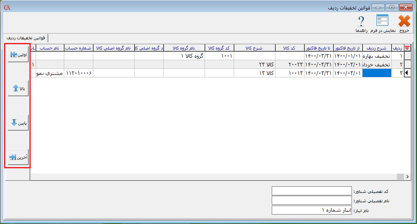Click the نام تفصیلی شناور input field
The image size is (417, 224).
pos(311,200)
